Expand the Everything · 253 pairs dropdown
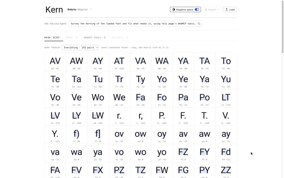This screenshot has width=284, height=178. (x=80, y=47)
